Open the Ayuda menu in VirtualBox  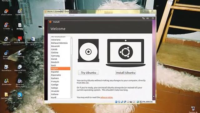click(72, 15)
